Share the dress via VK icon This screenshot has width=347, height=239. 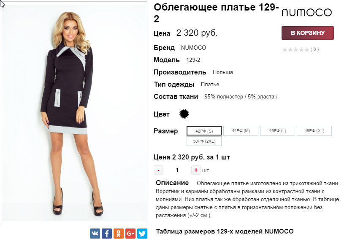coord(95,233)
